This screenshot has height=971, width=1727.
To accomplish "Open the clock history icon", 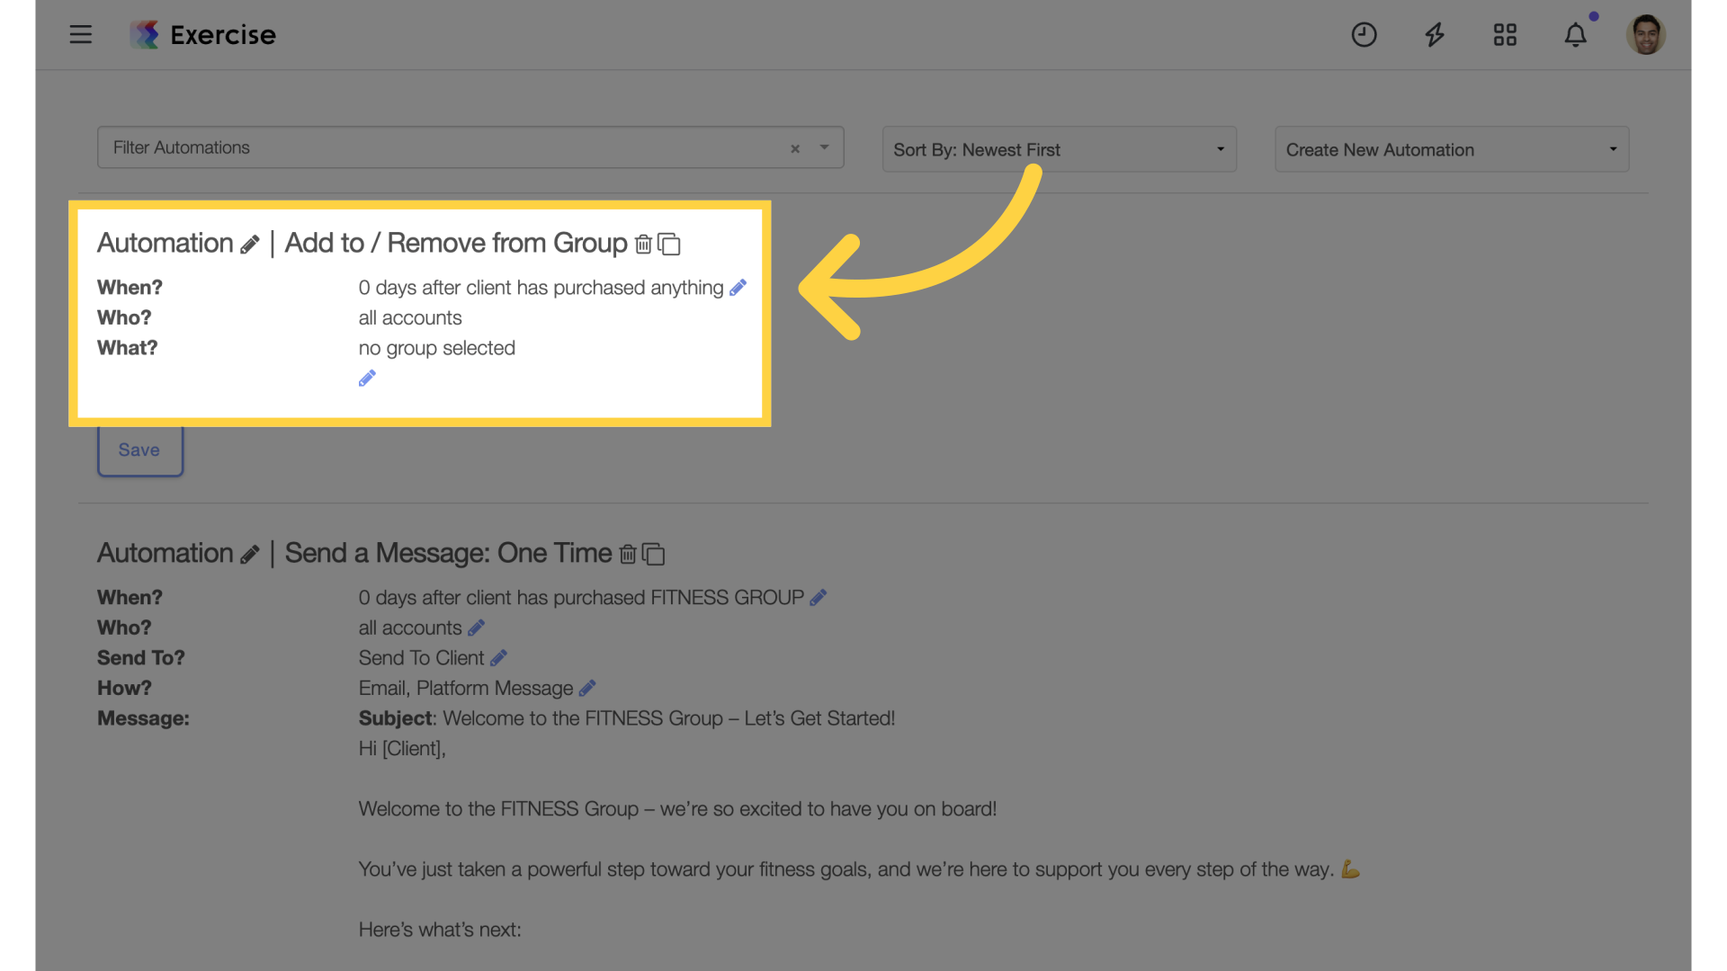I will tap(1364, 35).
